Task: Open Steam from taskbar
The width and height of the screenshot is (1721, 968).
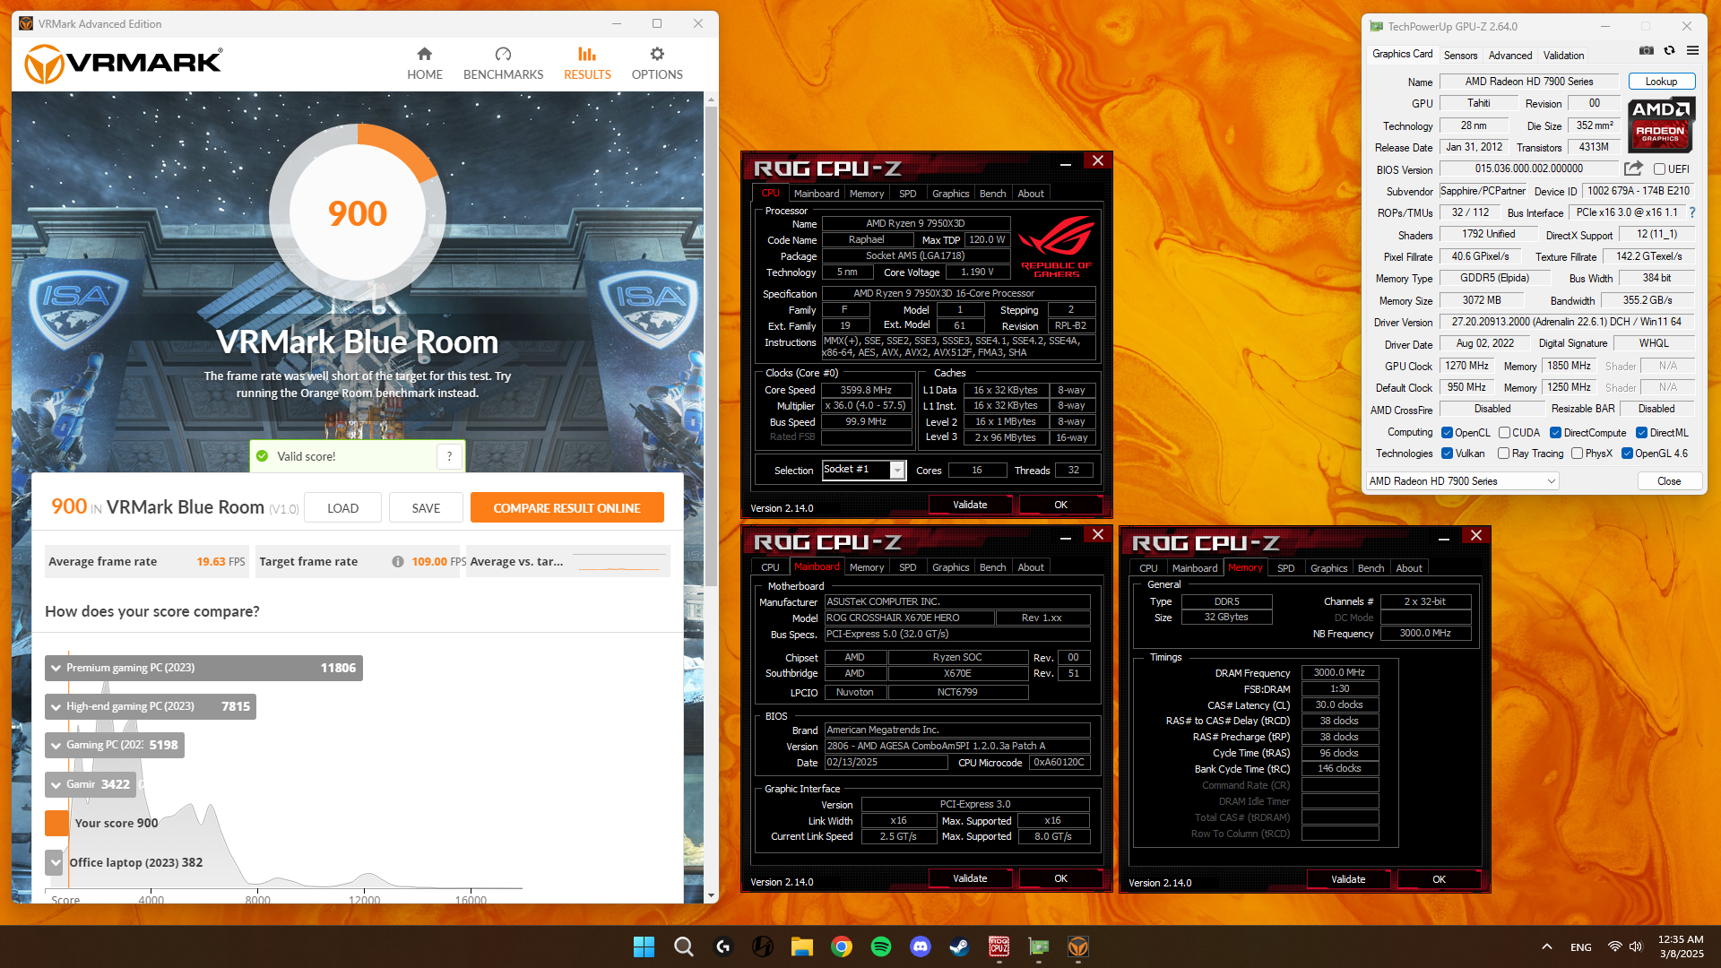Action: pos(960,946)
